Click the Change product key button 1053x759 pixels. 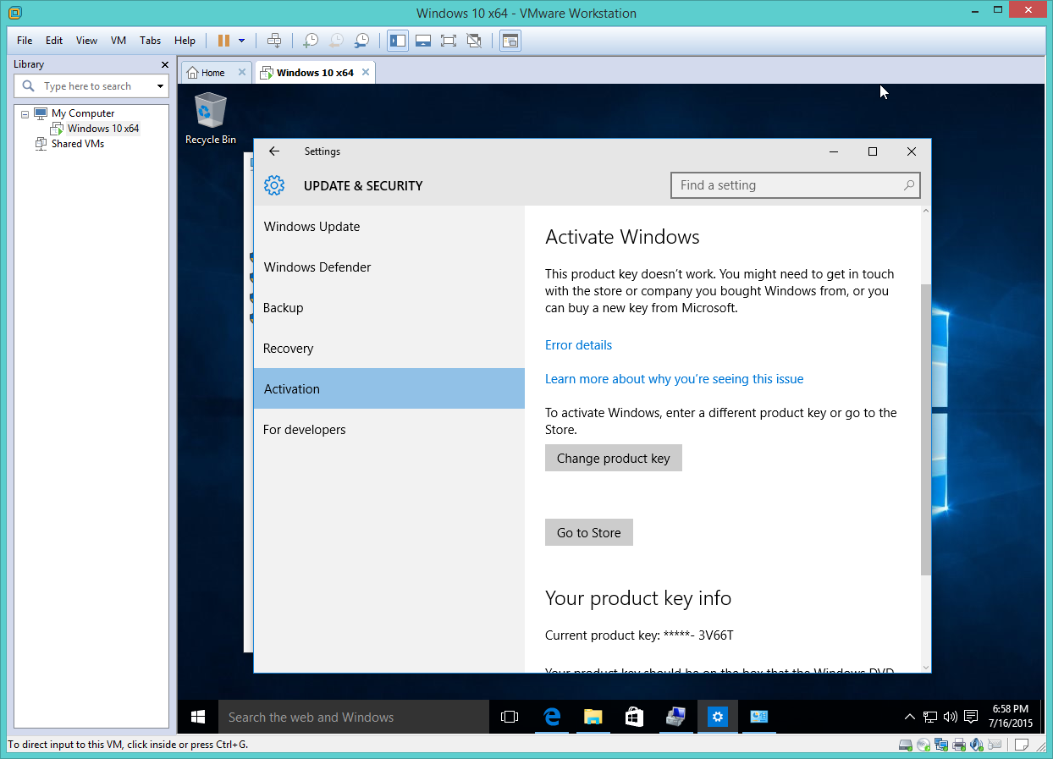point(614,458)
